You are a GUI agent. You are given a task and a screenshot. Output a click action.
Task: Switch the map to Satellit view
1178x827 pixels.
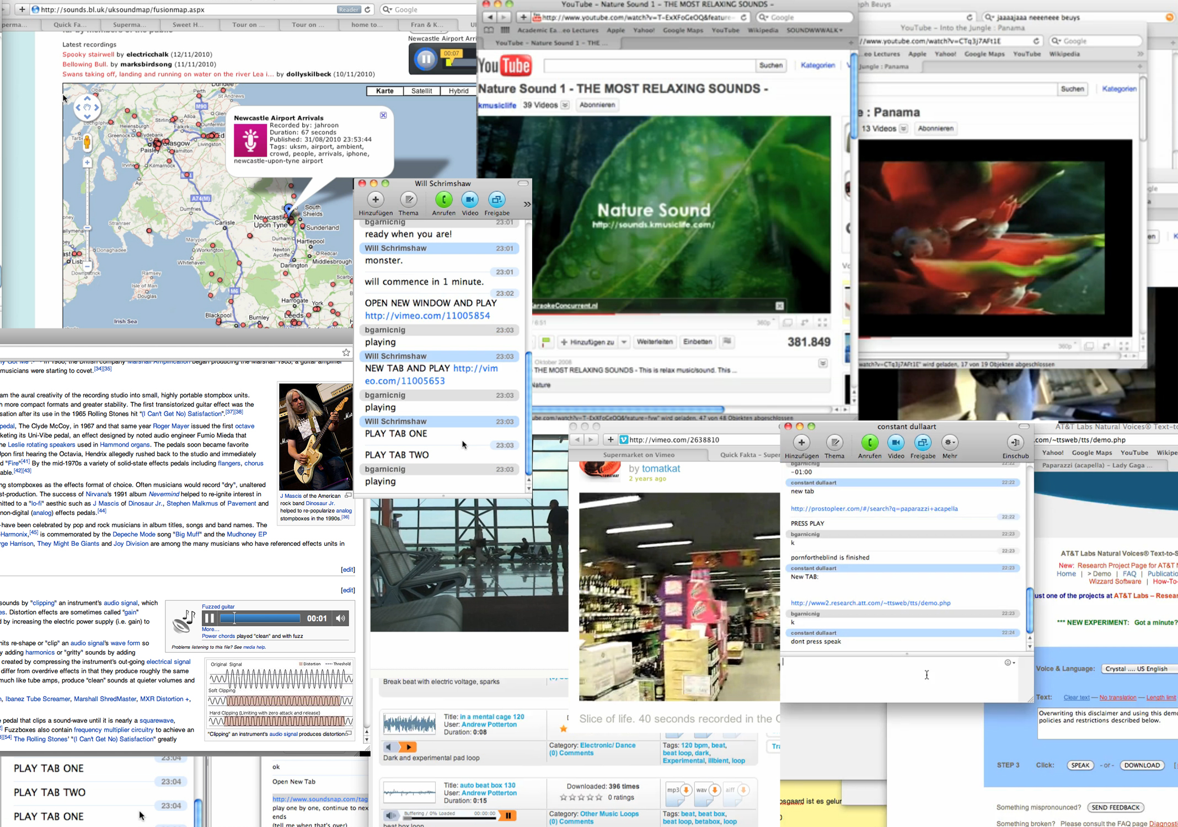coord(422,91)
